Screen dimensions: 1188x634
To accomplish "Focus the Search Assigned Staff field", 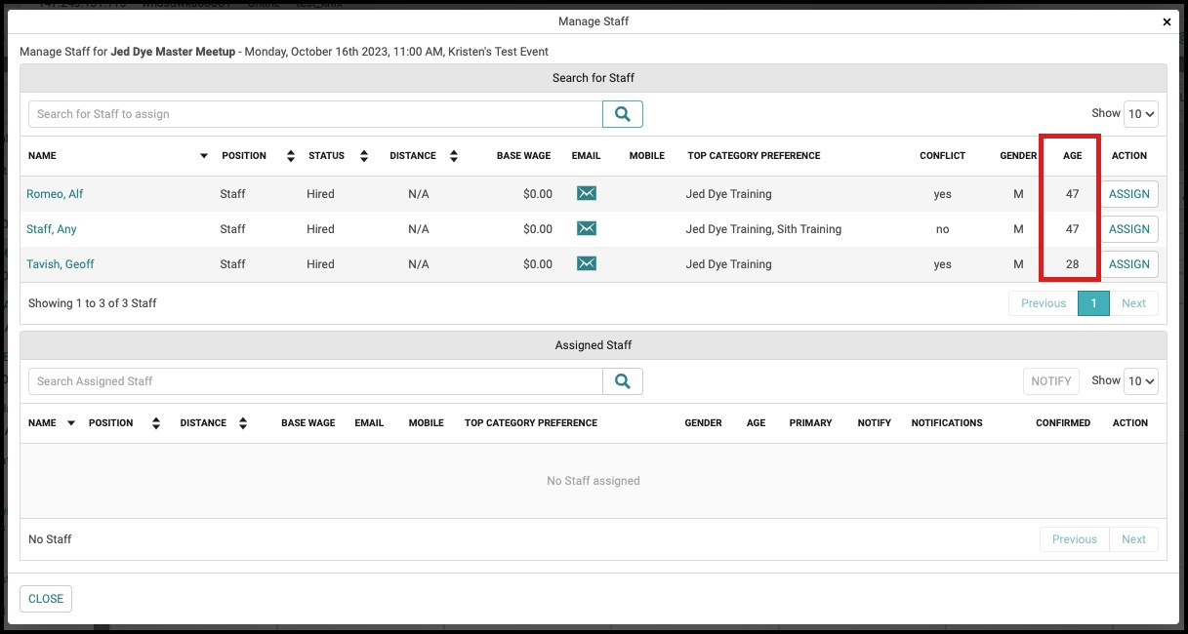I will point(315,381).
